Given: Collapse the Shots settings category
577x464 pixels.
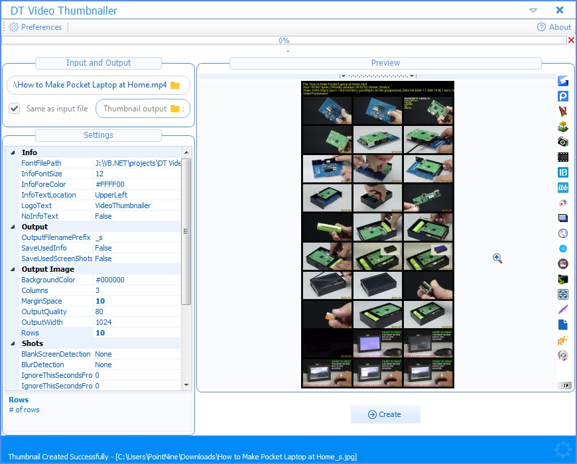Looking at the screenshot, I should tap(15, 343).
